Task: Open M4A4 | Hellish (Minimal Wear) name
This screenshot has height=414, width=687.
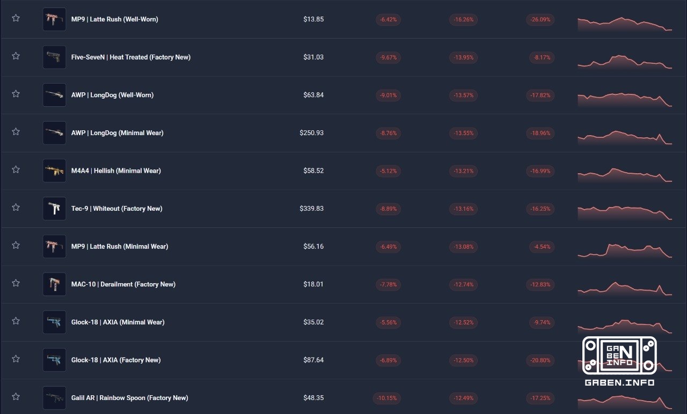Action: point(116,171)
